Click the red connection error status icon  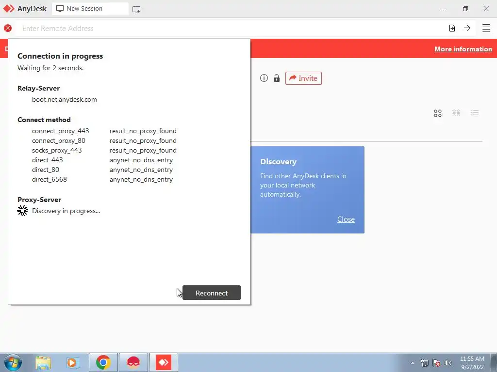click(x=8, y=28)
